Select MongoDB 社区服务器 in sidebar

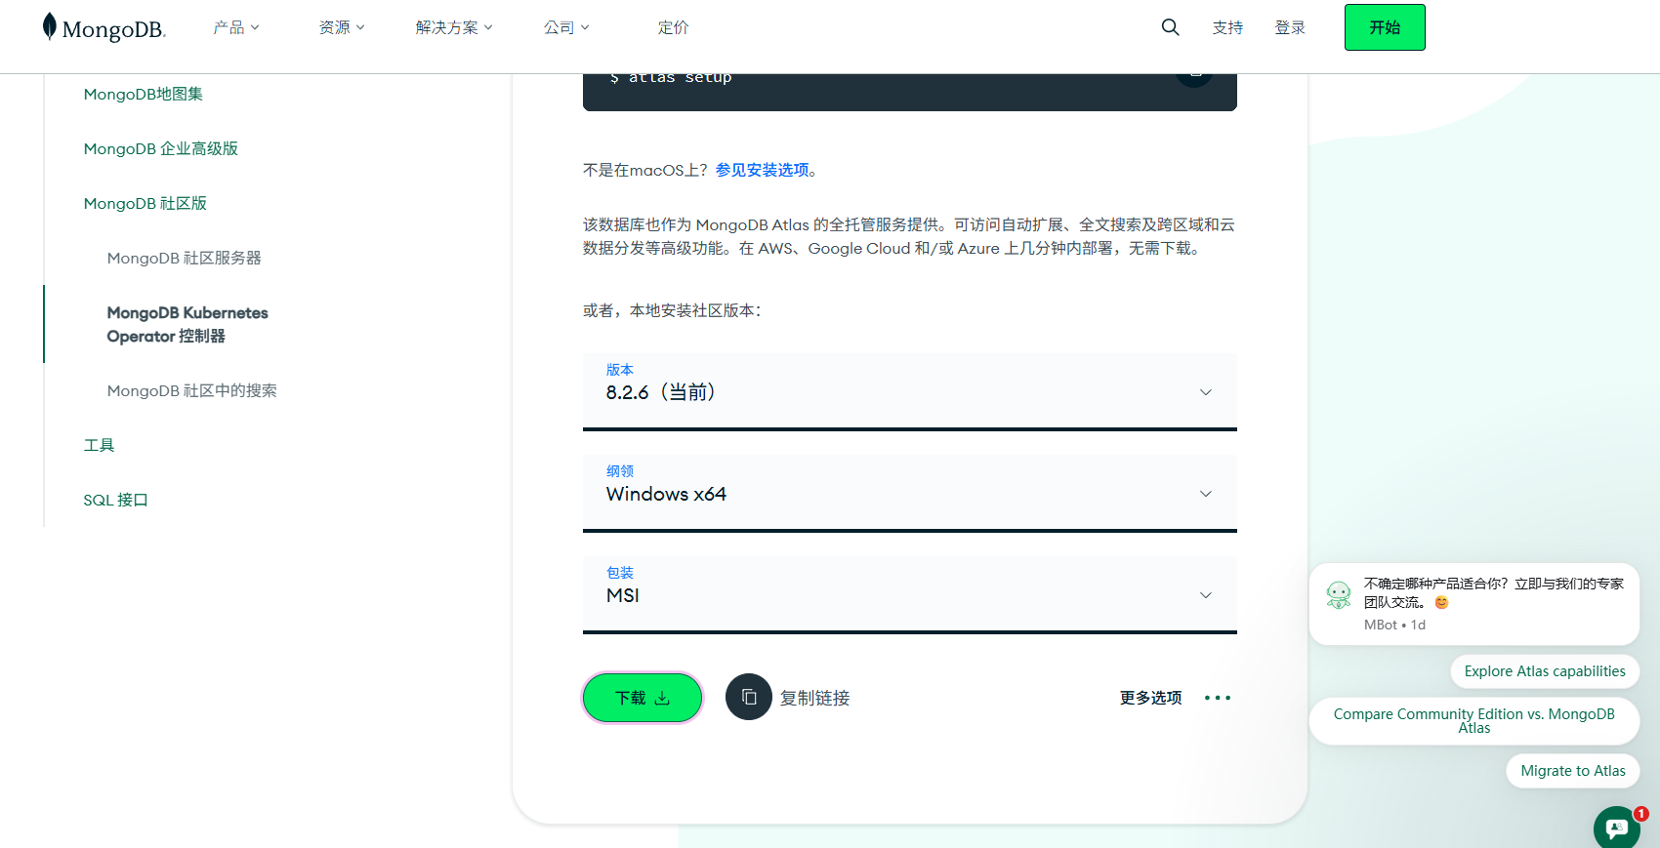[185, 258]
